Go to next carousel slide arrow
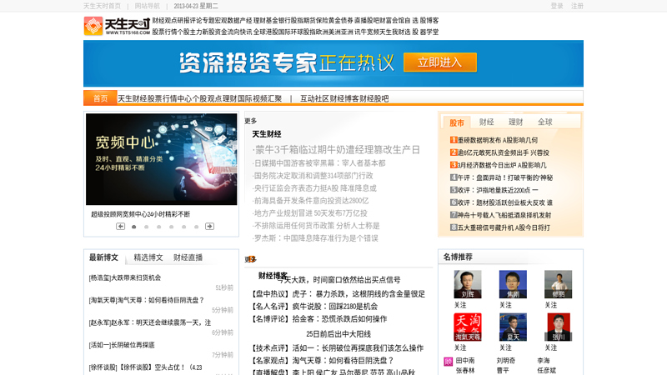This screenshot has height=375, width=667. click(210, 226)
